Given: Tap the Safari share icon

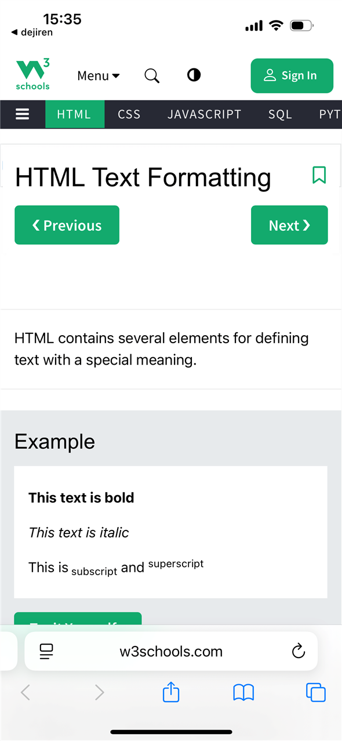Looking at the screenshot, I should [x=171, y=692].
